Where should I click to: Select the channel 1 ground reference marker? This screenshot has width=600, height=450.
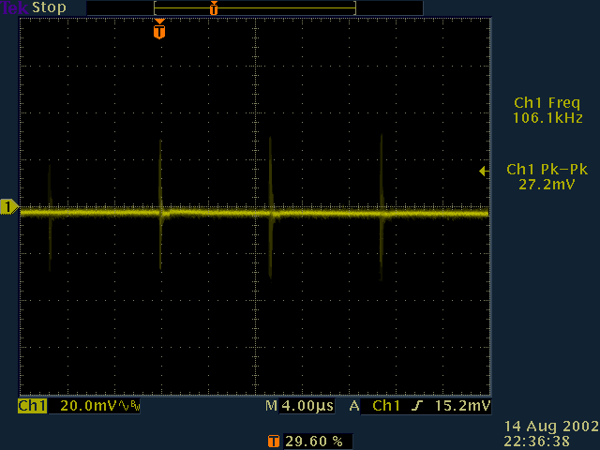pyautogui.click(x=9, y=207)
